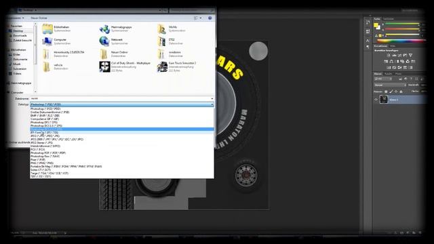Toggle pixel layer filter in Layers panel
The image size is (434, 244).
click(400, 79)
